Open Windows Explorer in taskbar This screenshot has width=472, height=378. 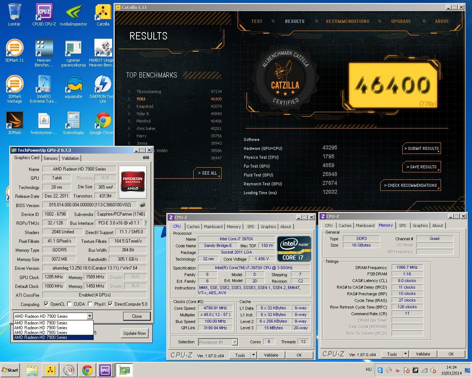click(32, 370)
